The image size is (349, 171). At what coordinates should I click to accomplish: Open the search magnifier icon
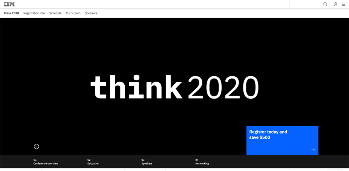pyautogui.click(x=325, y=4)
